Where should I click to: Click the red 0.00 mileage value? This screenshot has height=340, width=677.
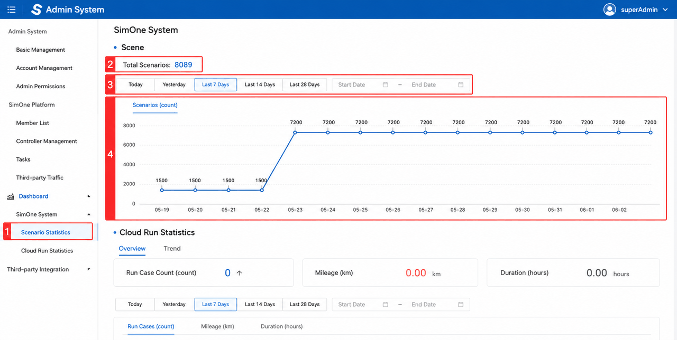coord(416,273)
